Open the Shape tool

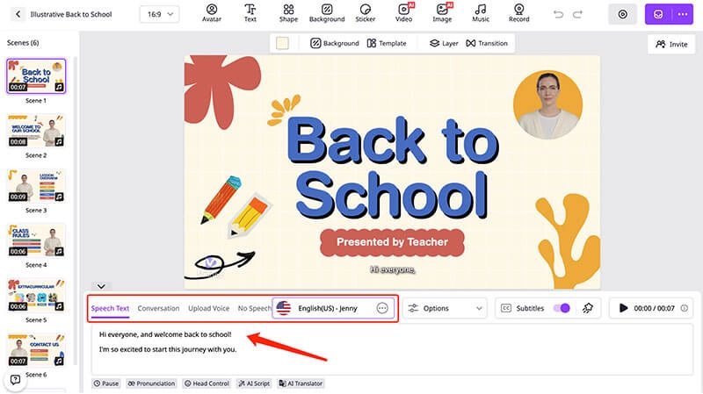click(288, 13)
